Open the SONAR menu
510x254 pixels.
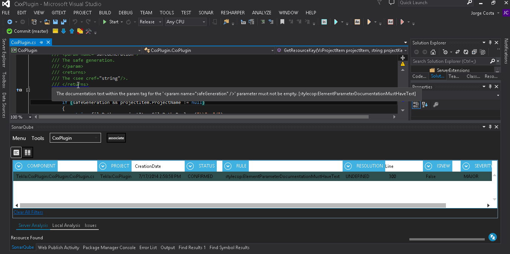pos(206,12)
